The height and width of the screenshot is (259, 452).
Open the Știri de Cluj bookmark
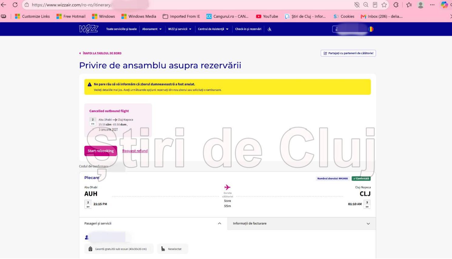(x=305, y=16)
